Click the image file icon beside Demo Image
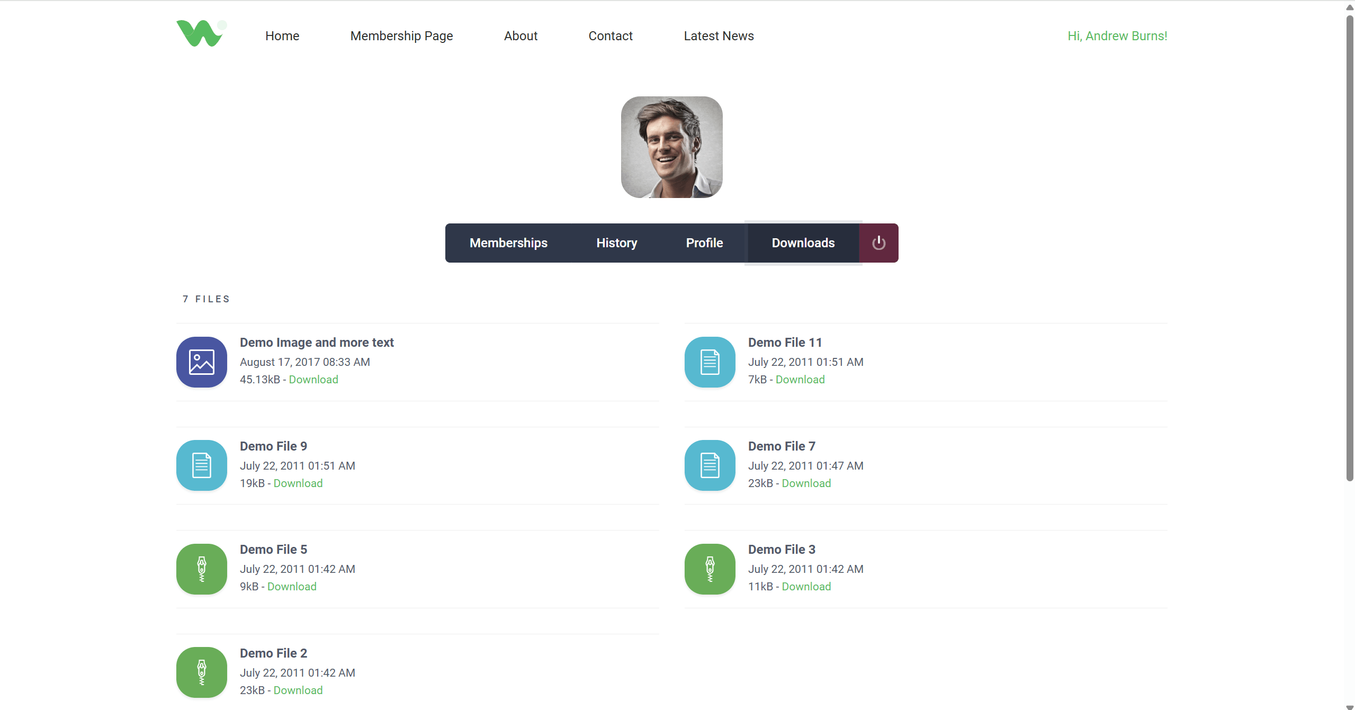The height and width of the screenshot is (710, 1355). (201, 362)
